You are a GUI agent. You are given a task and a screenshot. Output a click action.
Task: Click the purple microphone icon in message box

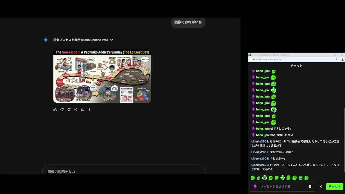pos(255,186)
